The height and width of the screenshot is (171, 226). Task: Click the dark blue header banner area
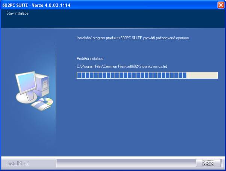[x=112, y=21]
